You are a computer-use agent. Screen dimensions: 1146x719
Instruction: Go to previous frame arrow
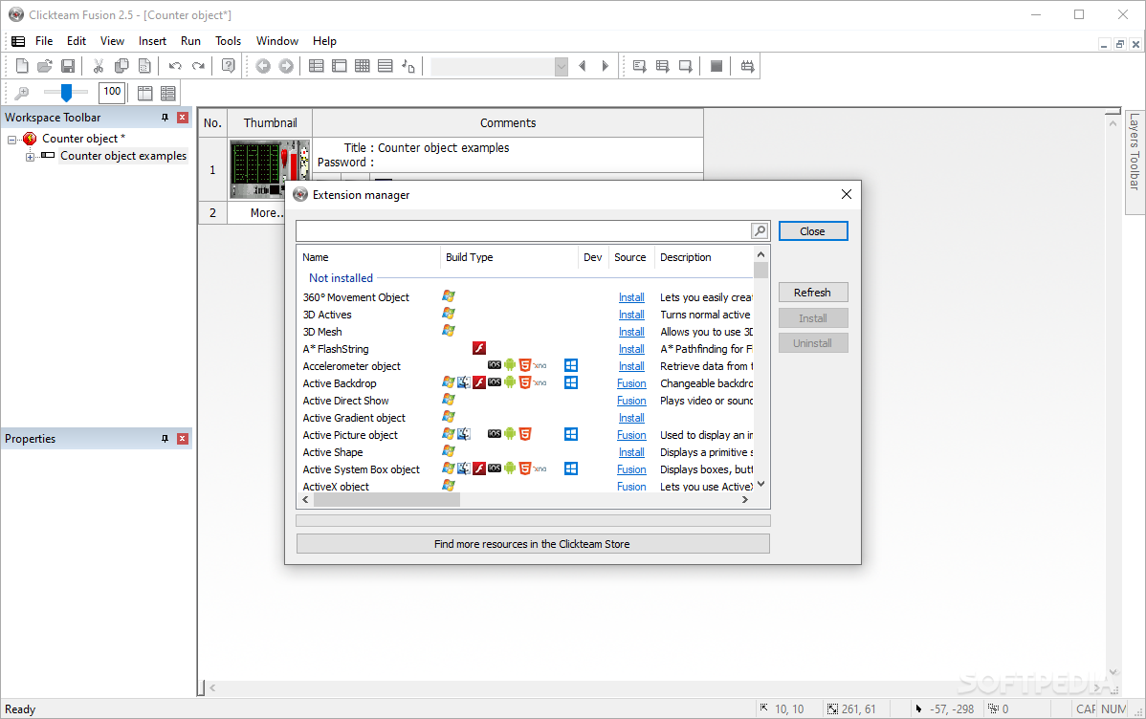[x=583, y=67]
